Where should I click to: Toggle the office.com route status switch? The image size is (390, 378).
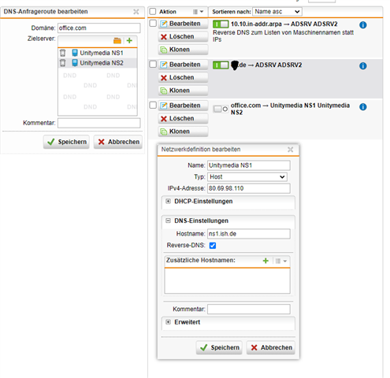pyautogui.click(x=221, y=109)
